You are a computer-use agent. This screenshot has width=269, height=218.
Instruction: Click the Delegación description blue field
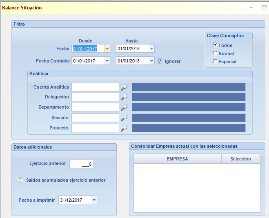[189, 97]
